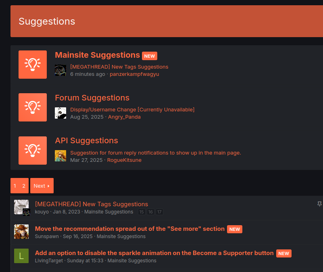Visit panzerkampfwagyu's profile link
Image resolution: width=323 pixels, height=272 pixels.
coord(134,74)
